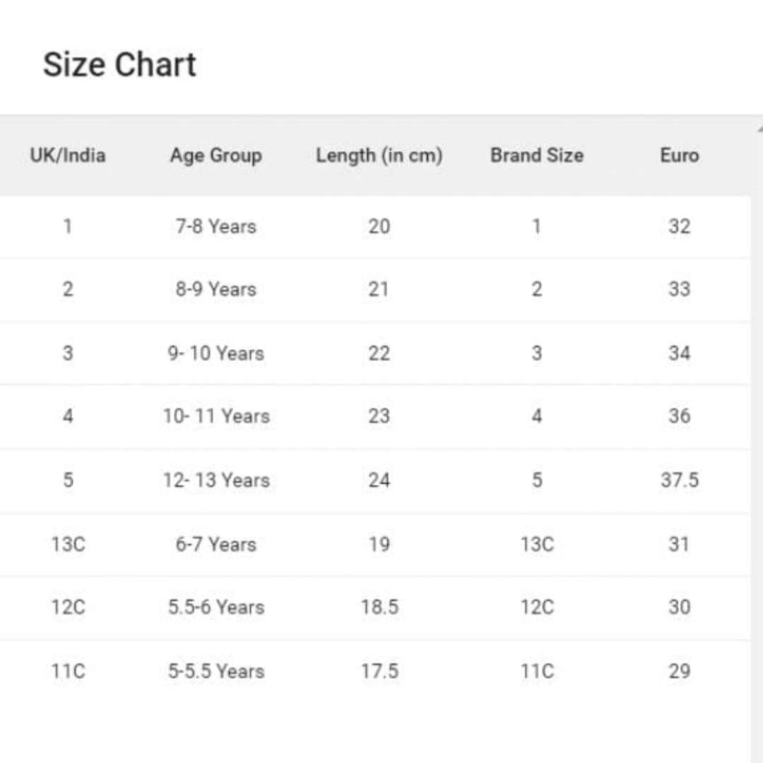Select the 9- 10 Years age cell
Viewport: 763px width, 763px height.
[215, 353]
